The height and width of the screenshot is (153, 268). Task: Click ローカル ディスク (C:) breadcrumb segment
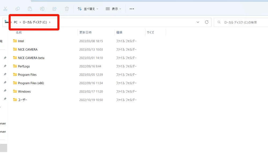pos(35,22)
